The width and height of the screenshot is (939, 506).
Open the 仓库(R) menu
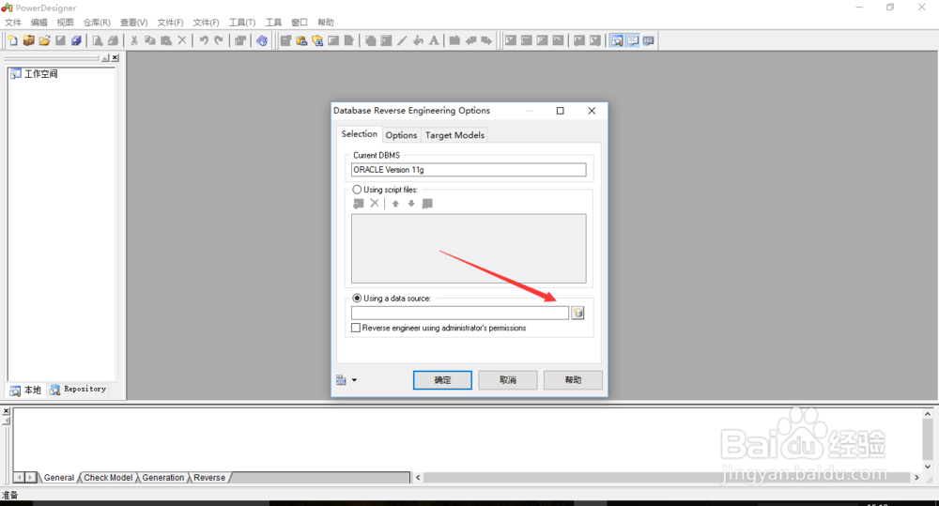point(97,23)
